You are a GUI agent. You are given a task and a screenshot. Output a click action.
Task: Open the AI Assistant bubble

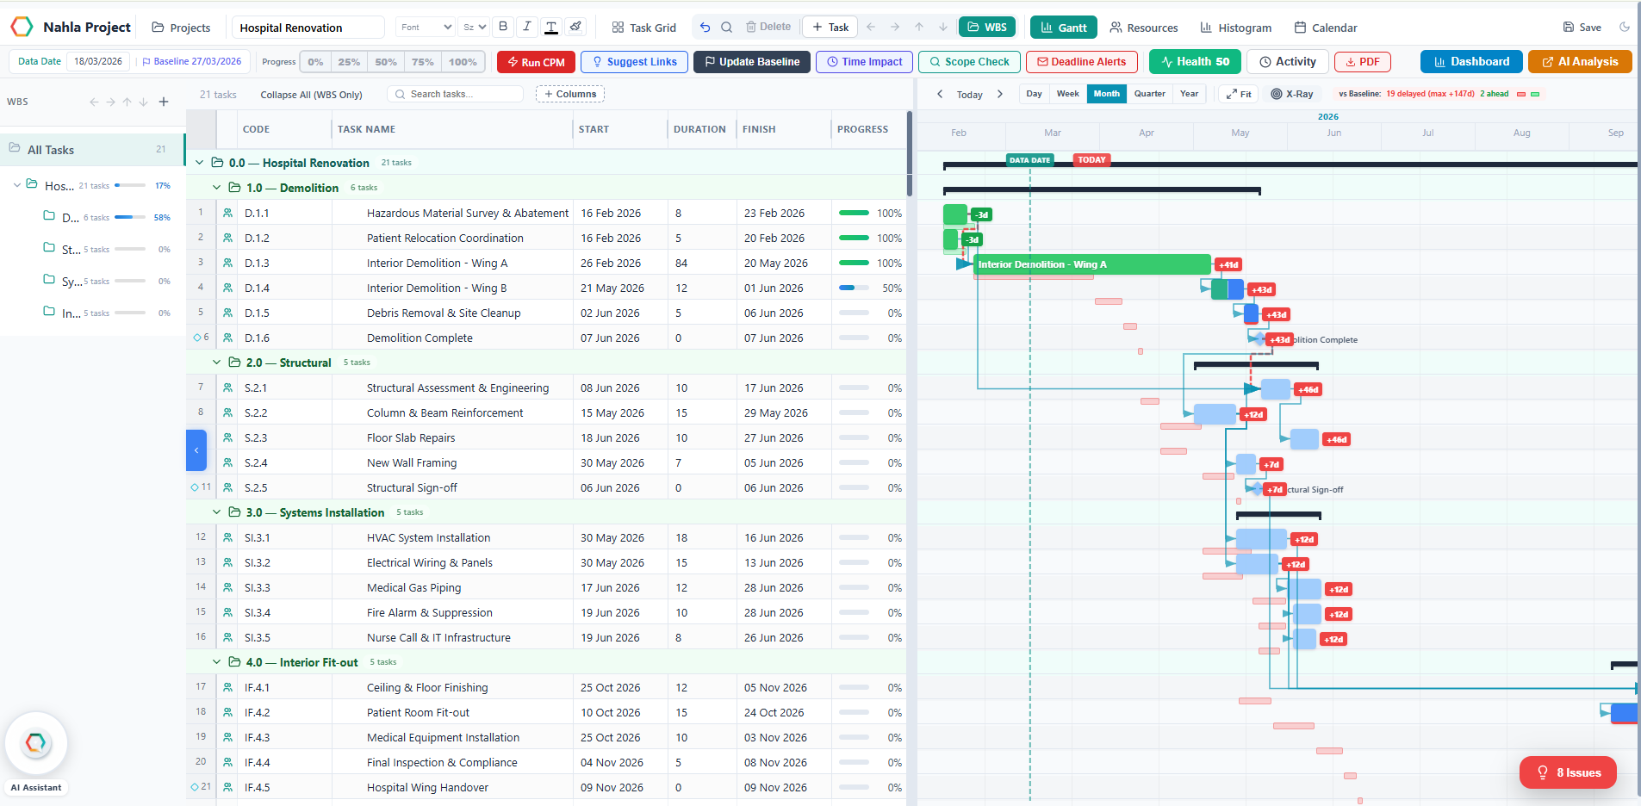click(x=36, y=743)
